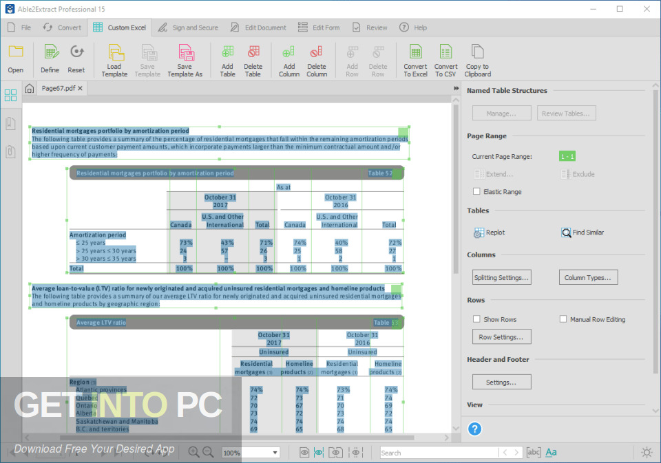Click the zoom in magnifier icon

(x=193, y=452)
